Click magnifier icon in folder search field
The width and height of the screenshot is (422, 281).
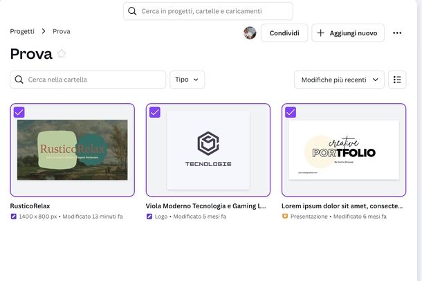(x=19, y=80)
